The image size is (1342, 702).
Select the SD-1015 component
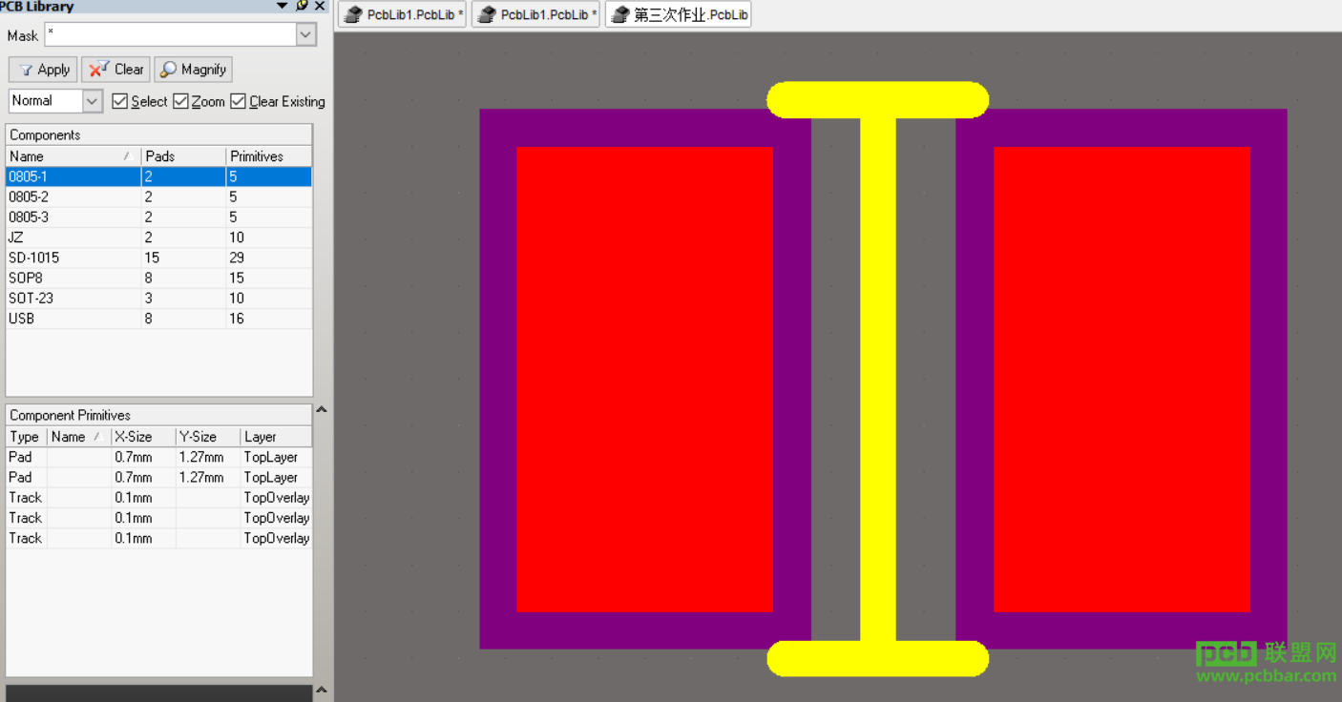tap(158, 258)
